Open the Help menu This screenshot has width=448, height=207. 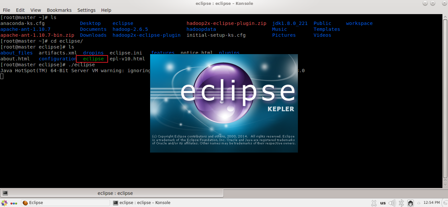click(x=106, y=10)
